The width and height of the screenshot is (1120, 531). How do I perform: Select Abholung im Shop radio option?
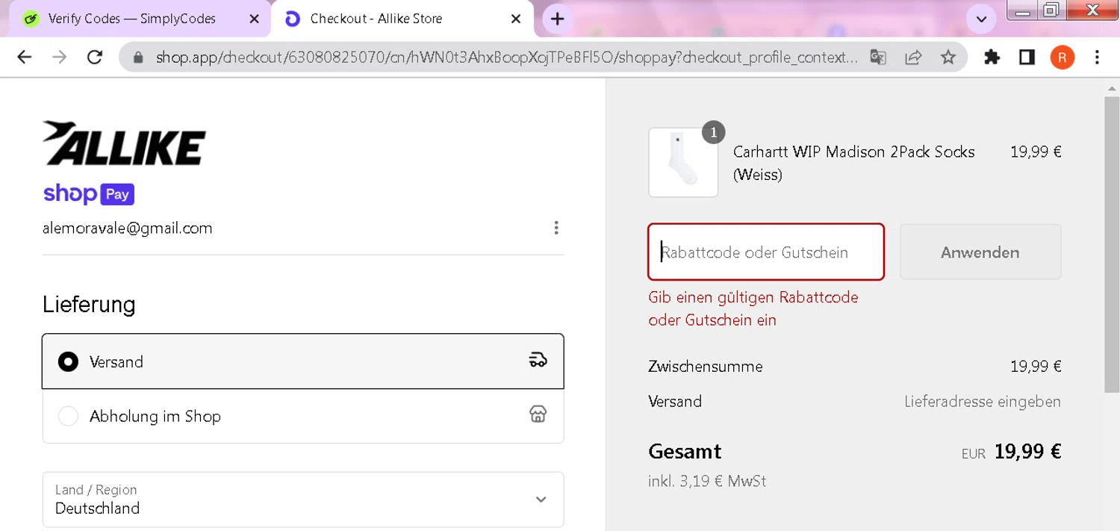coord(68,416)
